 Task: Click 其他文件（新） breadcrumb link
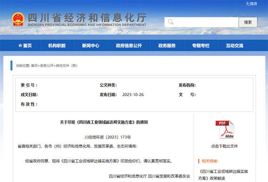tap(66, 66)
